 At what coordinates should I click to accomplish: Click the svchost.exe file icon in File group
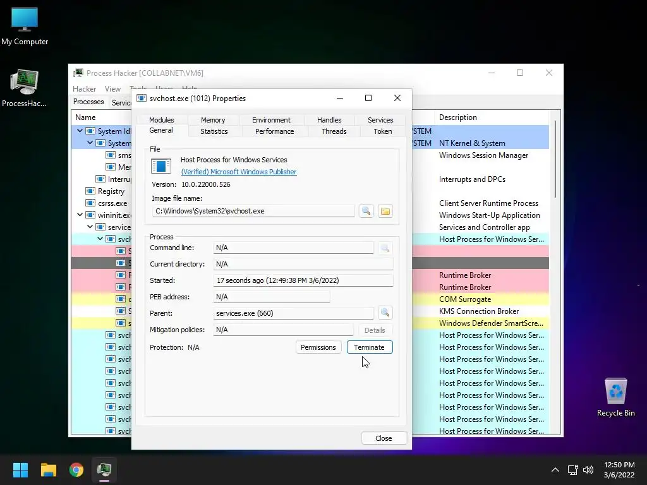[x=161, y=166]
